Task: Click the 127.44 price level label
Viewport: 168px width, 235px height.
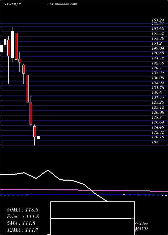Action: [158, 98]
